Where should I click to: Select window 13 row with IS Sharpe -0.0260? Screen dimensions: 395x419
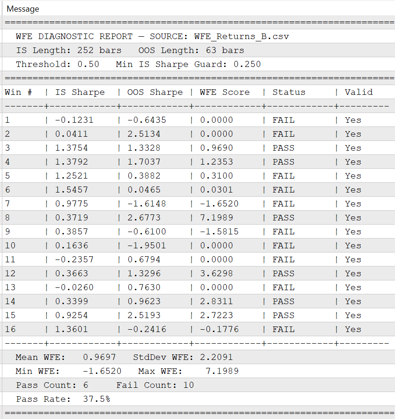pyautogui.click(x=198, y=287)
